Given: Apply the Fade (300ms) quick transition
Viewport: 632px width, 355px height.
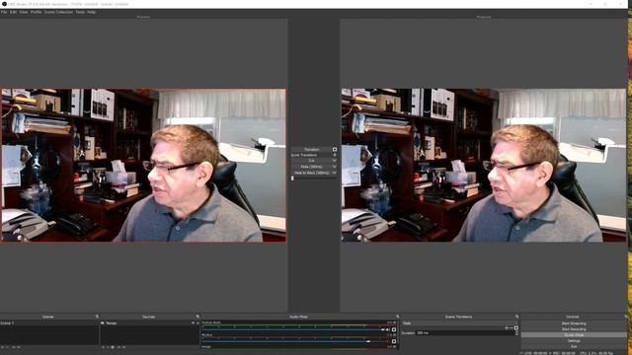Looking at the screenshot, I should 311,167.
